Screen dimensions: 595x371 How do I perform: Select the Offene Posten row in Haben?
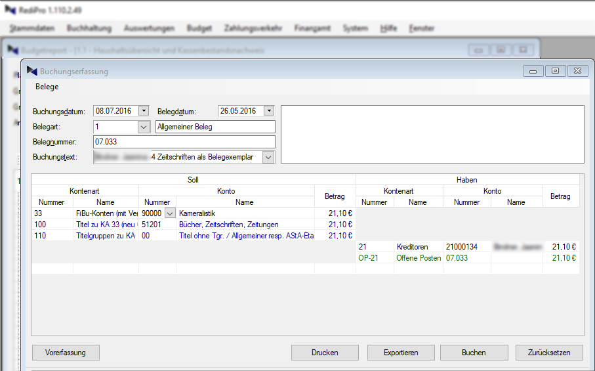(418, 258)
